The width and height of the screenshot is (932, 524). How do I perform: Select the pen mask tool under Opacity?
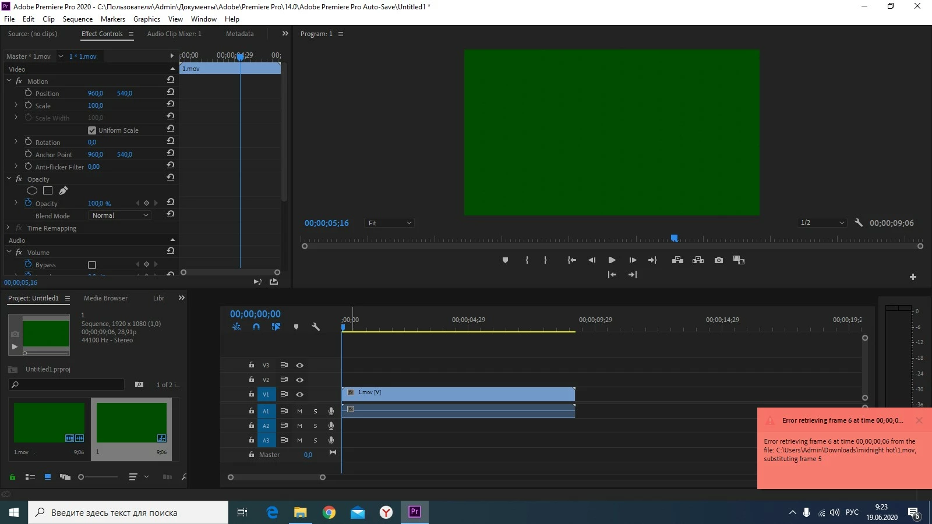[63, 190]
